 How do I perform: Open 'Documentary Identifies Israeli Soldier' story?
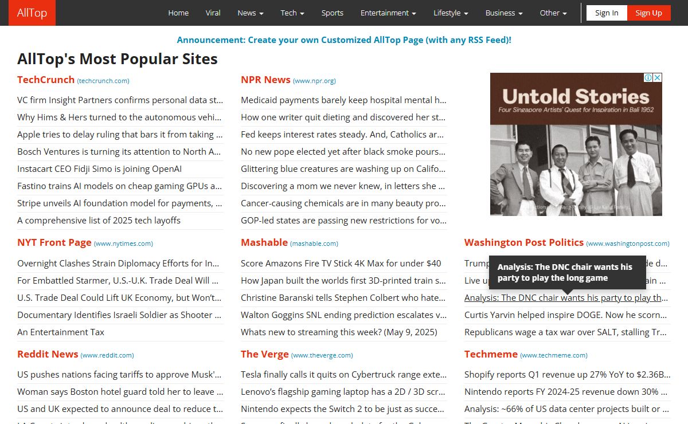pos(120,315)
